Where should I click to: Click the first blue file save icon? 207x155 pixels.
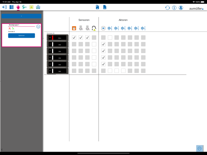point(97,7)
